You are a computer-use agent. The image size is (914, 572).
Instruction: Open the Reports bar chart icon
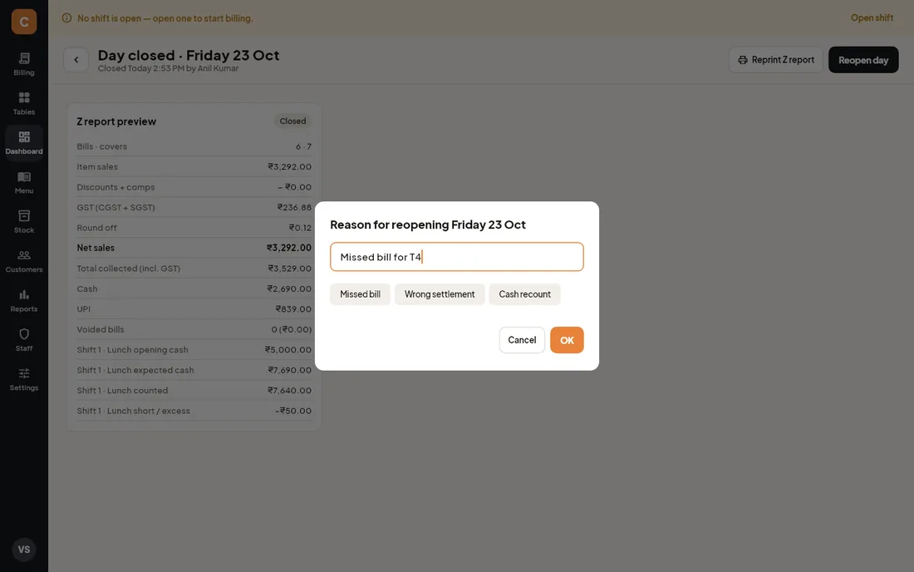24,294
